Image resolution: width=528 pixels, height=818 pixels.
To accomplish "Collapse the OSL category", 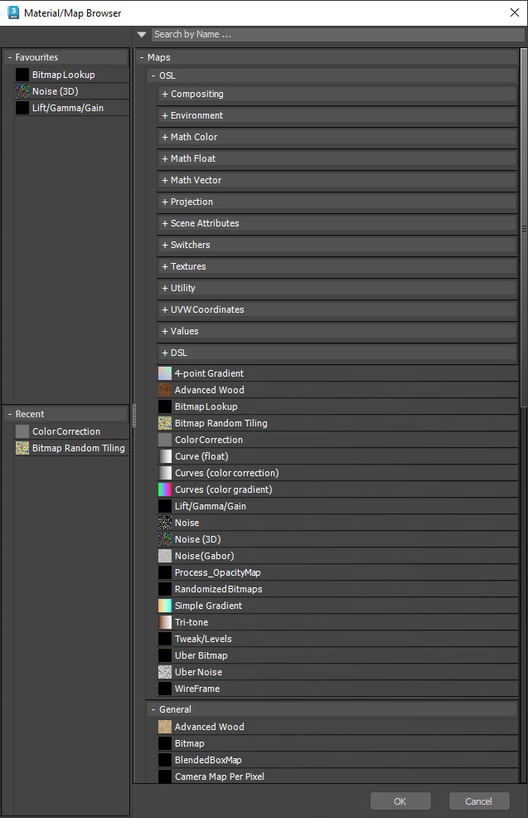I will (154, 75).
